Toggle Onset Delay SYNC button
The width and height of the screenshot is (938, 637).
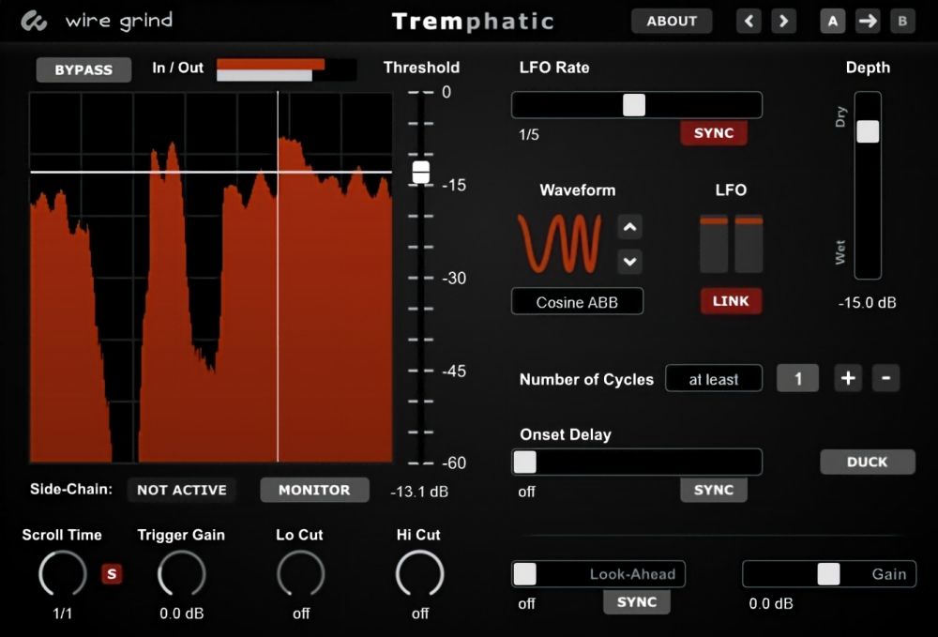714,490
